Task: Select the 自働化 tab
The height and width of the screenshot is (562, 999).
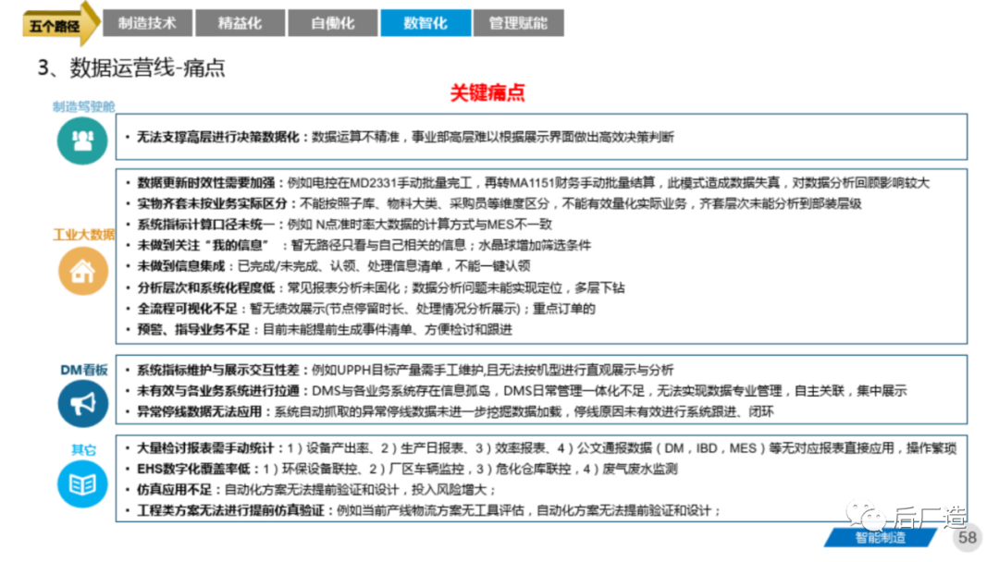Action: (x=333, y=23)
